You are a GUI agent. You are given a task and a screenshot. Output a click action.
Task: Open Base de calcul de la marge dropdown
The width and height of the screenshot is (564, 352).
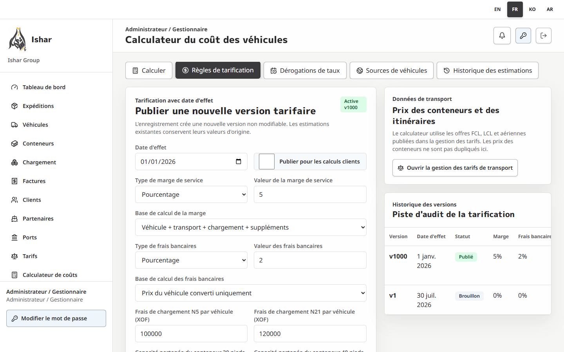click(x=251, y=227)
